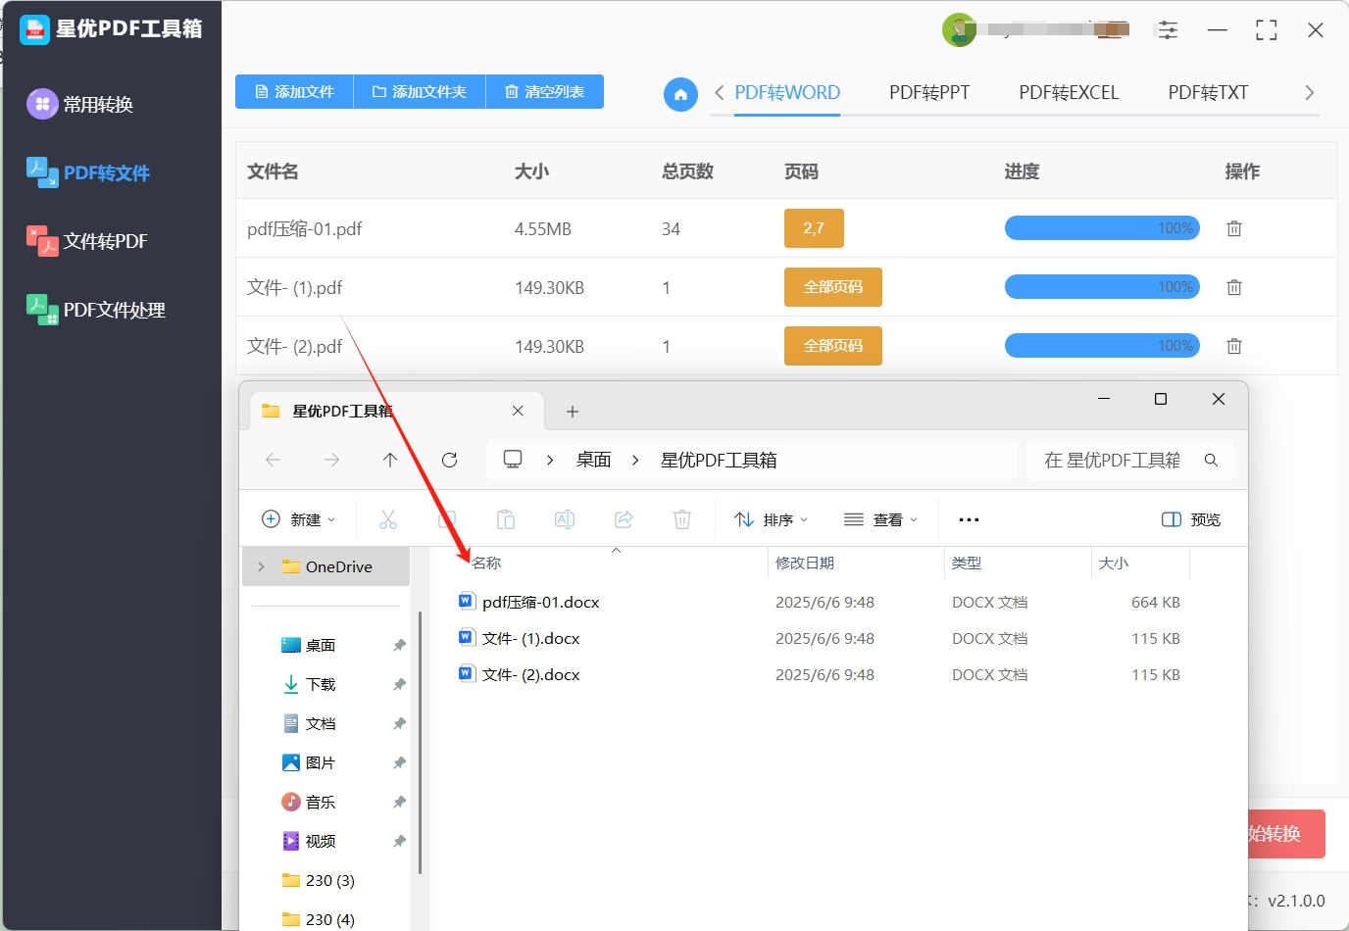Select 文件转PDF in the sidebar
This screenshot has width=1349, height=931.
(x=87, y=241)
